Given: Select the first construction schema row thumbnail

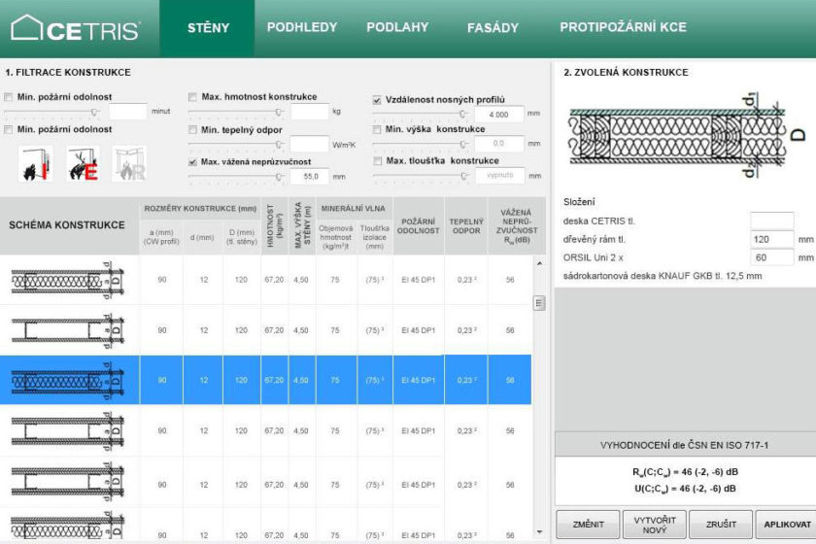Looking at the screenshot, I should pyautogui.click(x=68, y=280).
